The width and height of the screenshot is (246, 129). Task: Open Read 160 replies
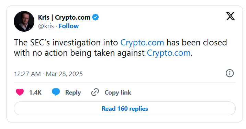125,108
